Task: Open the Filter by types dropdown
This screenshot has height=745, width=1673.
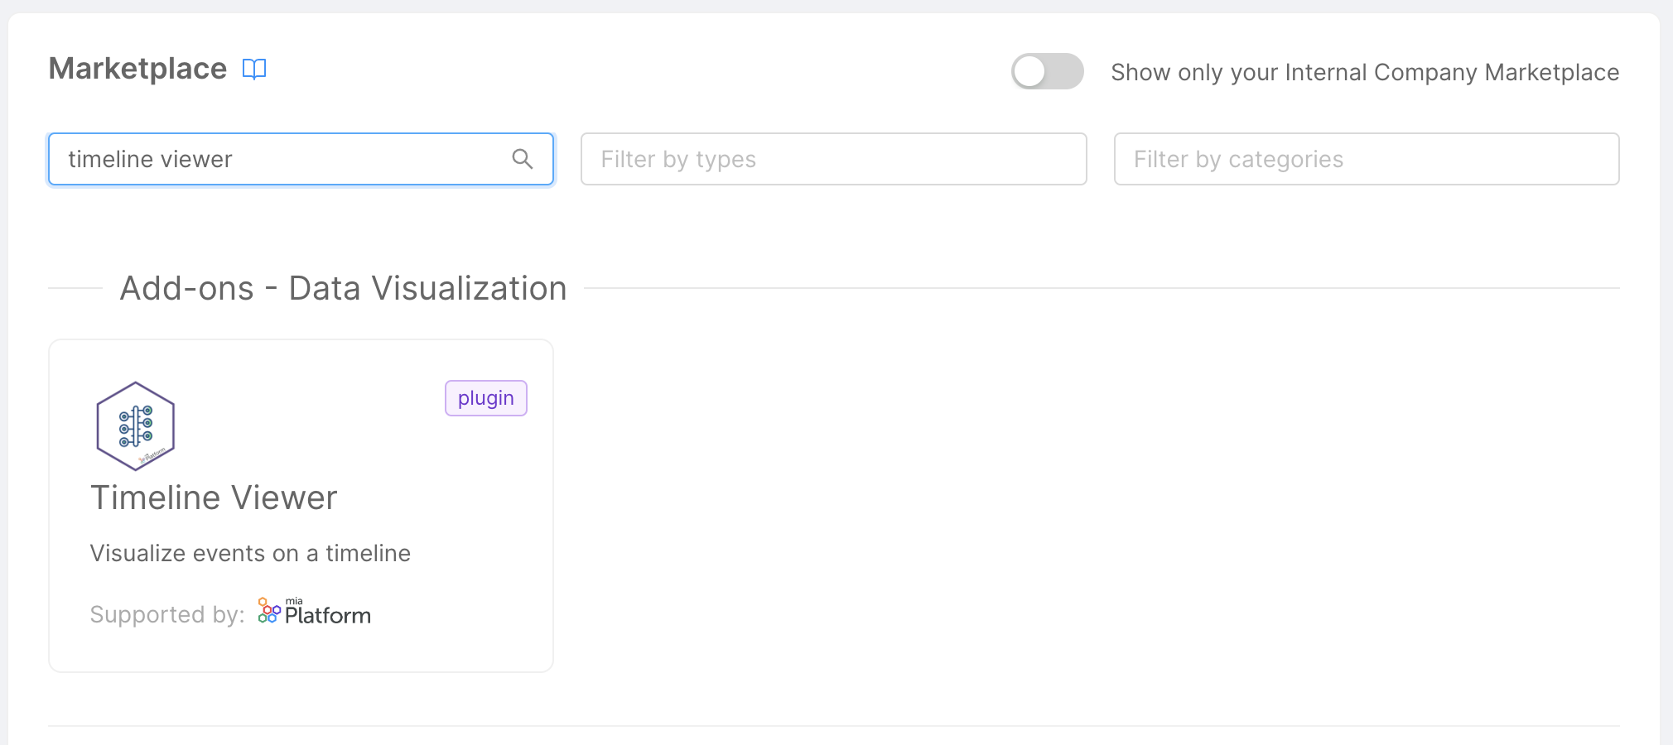Action: 833,159
